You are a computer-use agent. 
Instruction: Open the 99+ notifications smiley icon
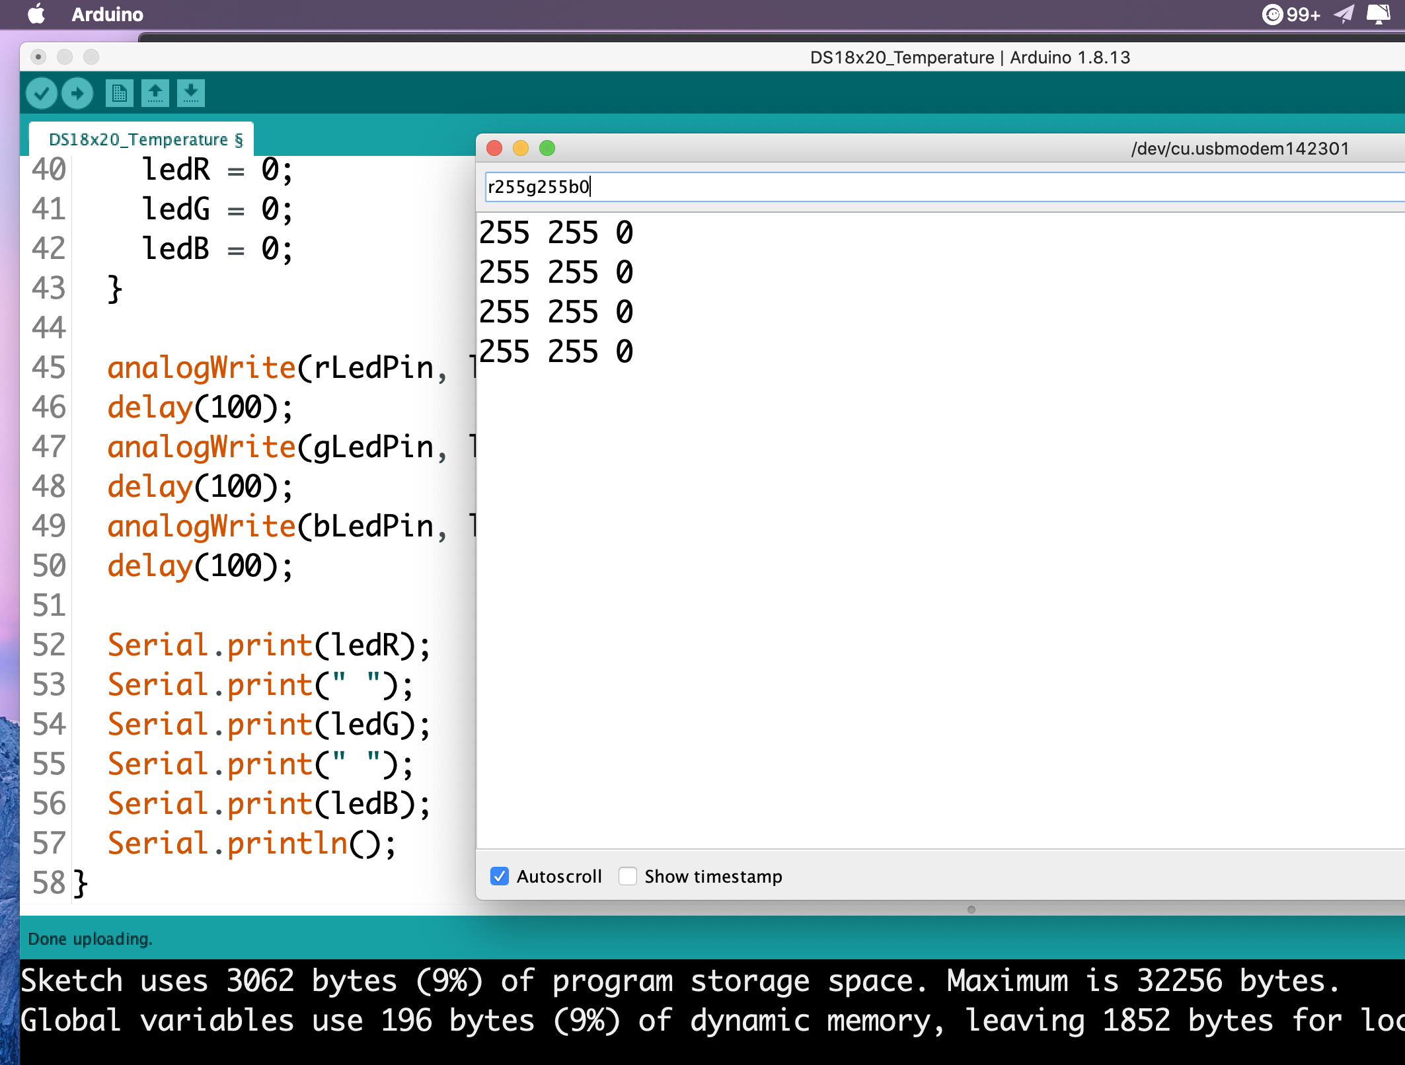tap(1273, 13)
